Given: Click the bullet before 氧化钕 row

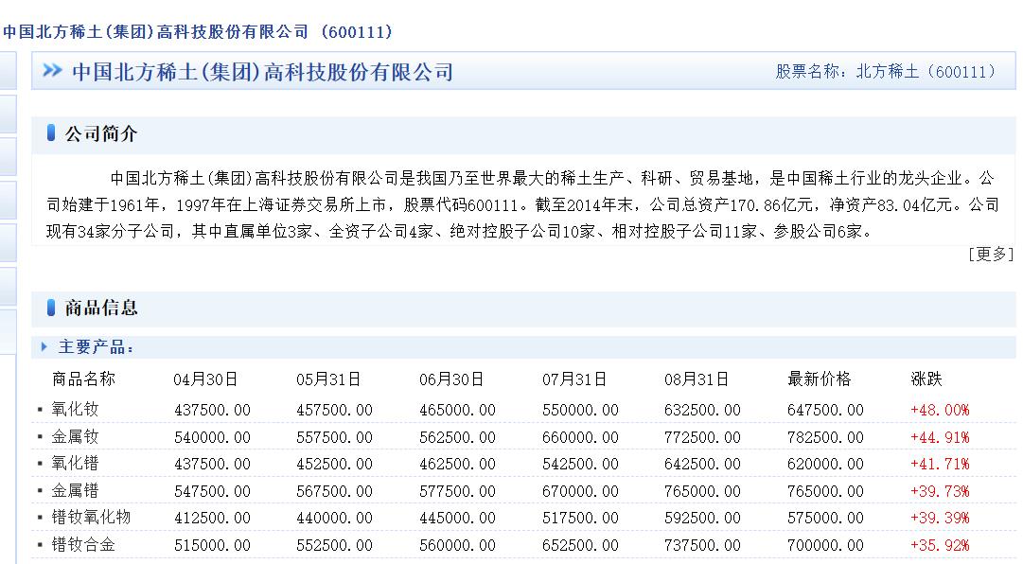Looking at the screenshot, I should tap(40, 410).
